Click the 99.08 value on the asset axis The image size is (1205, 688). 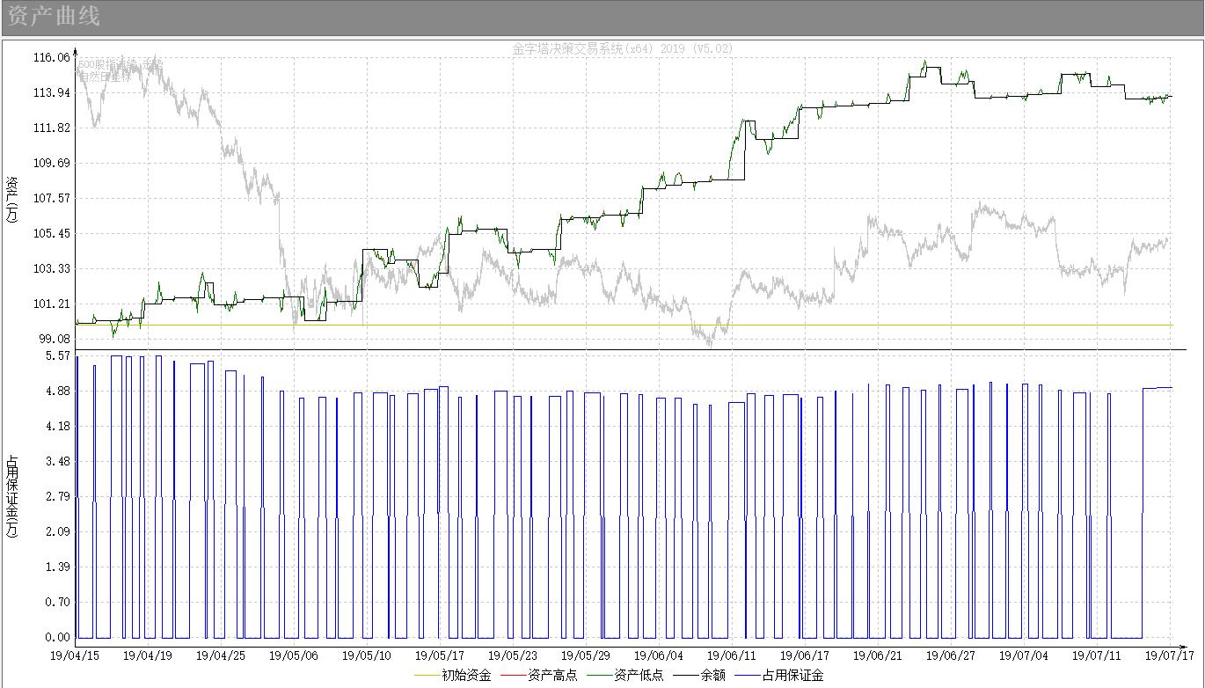click(55, 339)
